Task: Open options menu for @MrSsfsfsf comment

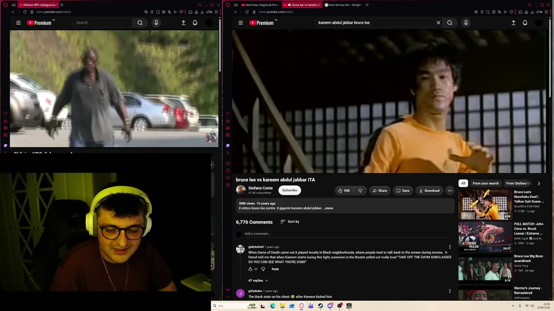Action: pos(450,247)
